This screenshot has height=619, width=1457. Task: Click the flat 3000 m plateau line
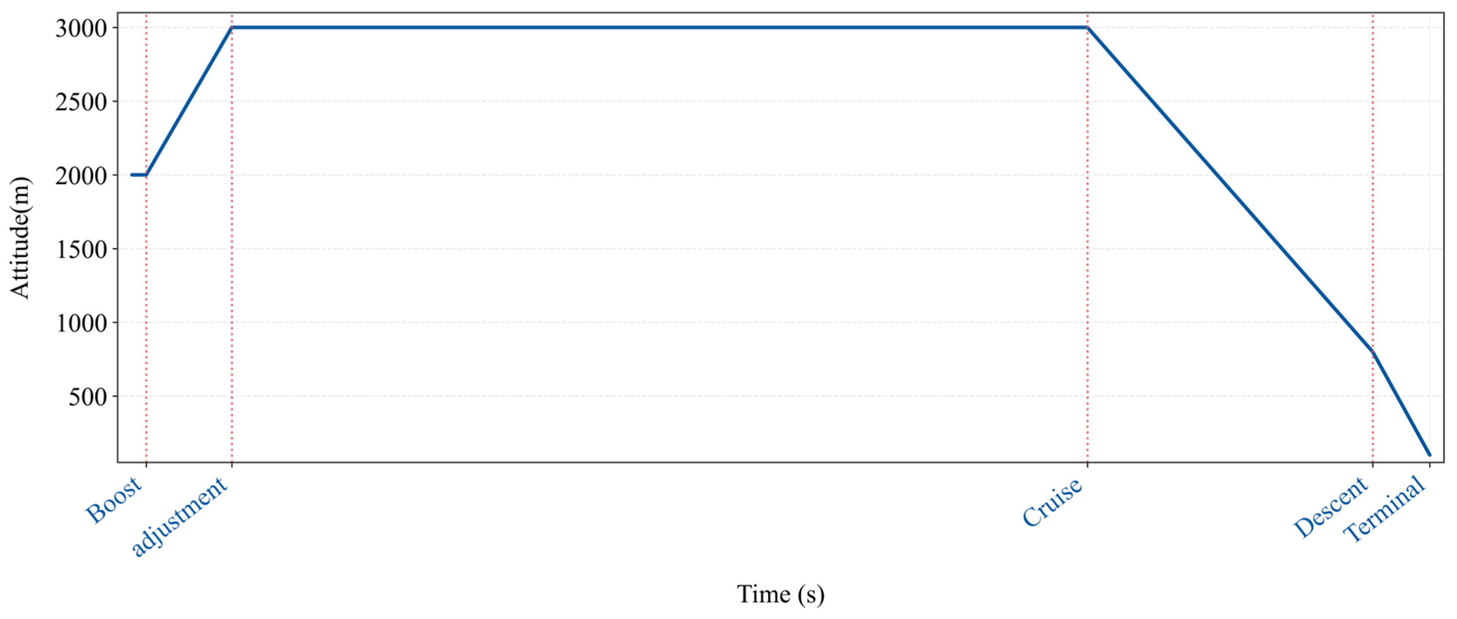(656, 27)
